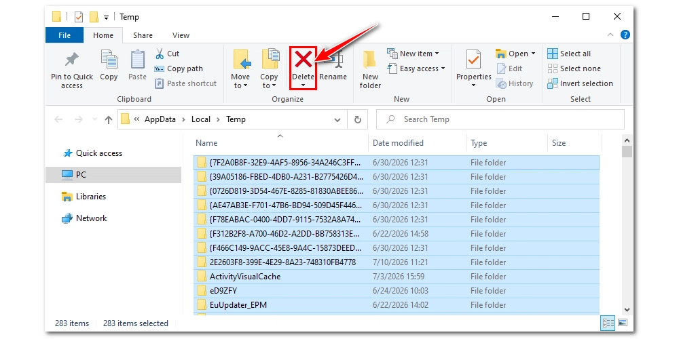Click the file list vertical scrollbar thumb
The height and width of the screenshot is (339, 679).
[627, 152]
